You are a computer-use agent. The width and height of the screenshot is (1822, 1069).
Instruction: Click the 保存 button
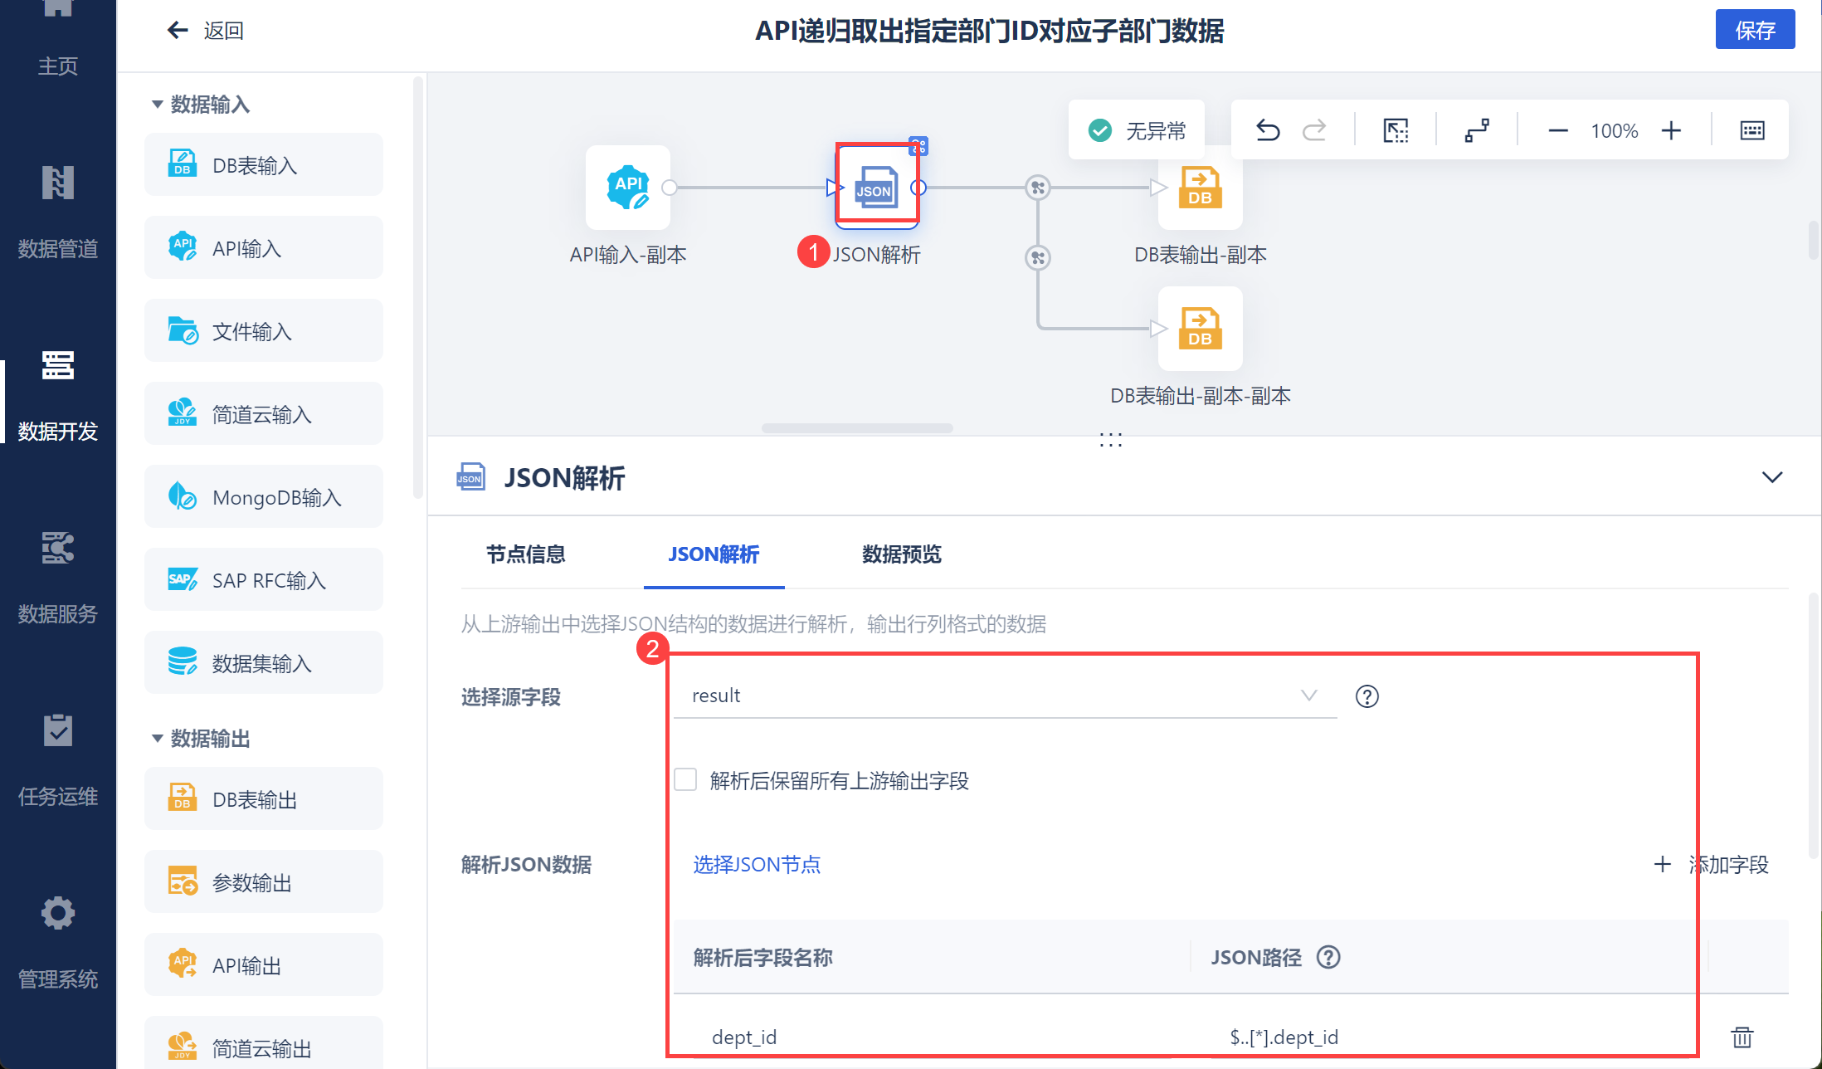(1755, 31)
